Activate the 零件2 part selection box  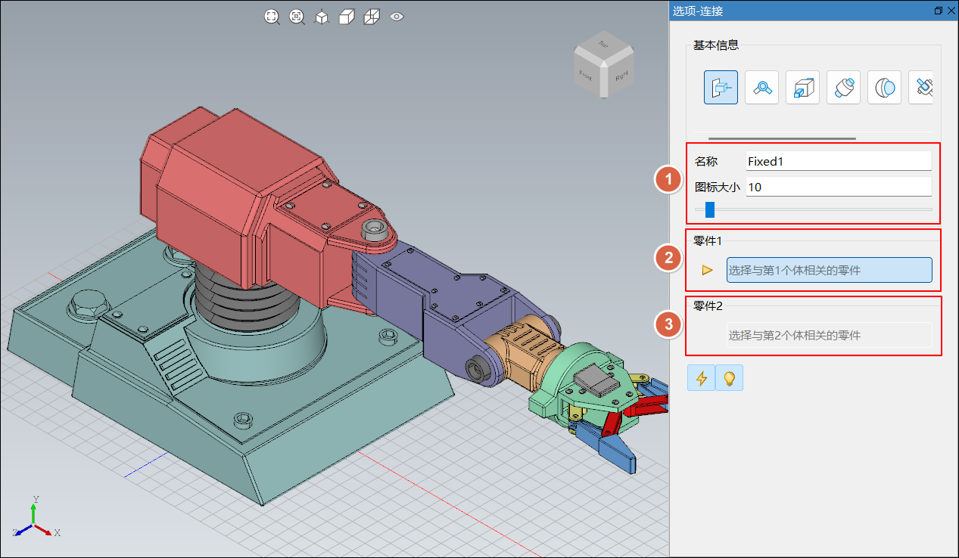click(829, 335)
